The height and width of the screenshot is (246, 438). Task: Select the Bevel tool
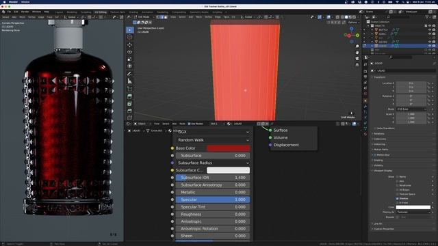pyautogui.click(x=130, y=111)
